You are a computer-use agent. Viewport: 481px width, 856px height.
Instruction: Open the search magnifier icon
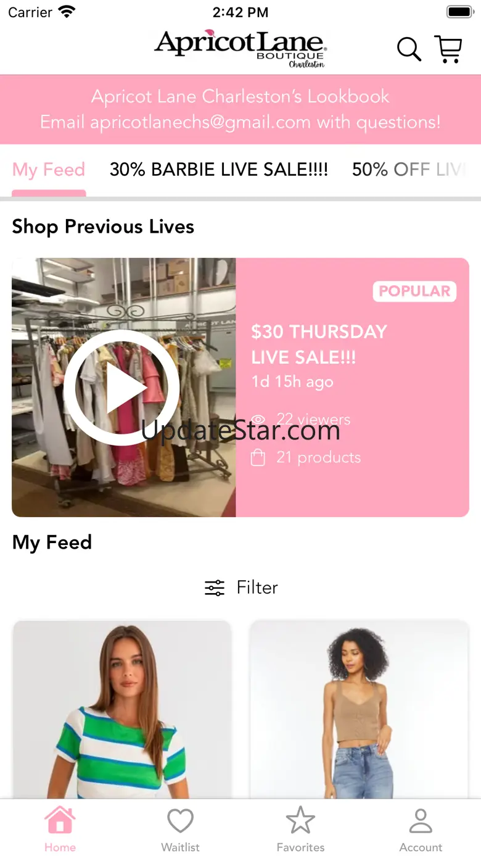[409, 49]
